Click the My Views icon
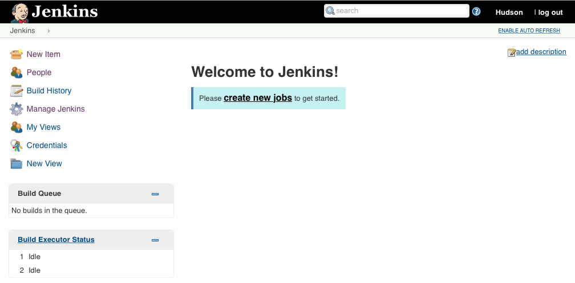The height and width of the screenshot is (283, 575). pyautogui.click(x=17, y=127)
